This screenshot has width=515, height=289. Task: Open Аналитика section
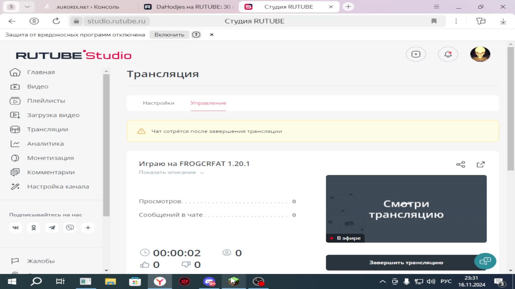(x=45, y=144)
